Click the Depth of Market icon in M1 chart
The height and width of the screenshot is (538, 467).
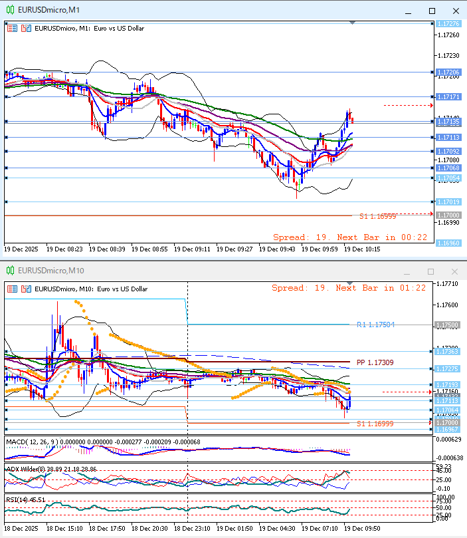[26, 28]
